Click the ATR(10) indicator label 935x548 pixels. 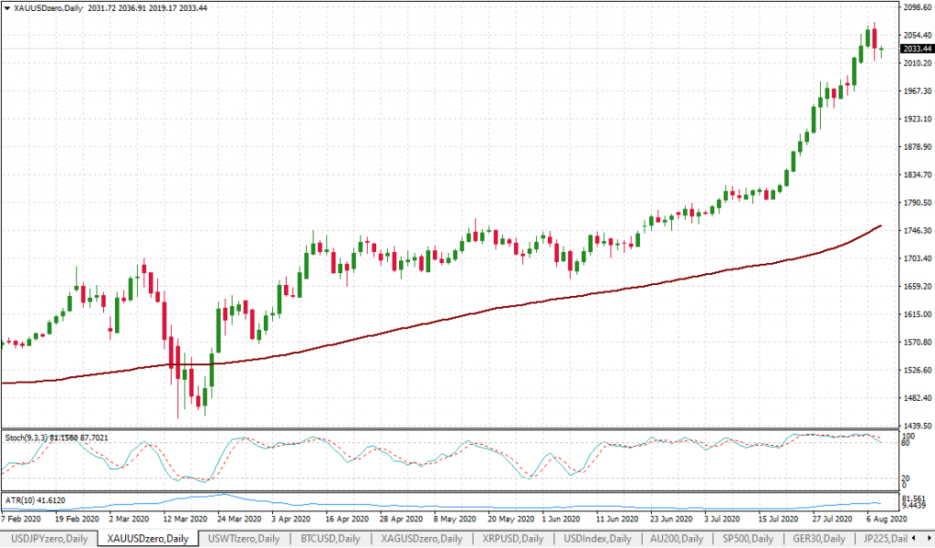37,501
